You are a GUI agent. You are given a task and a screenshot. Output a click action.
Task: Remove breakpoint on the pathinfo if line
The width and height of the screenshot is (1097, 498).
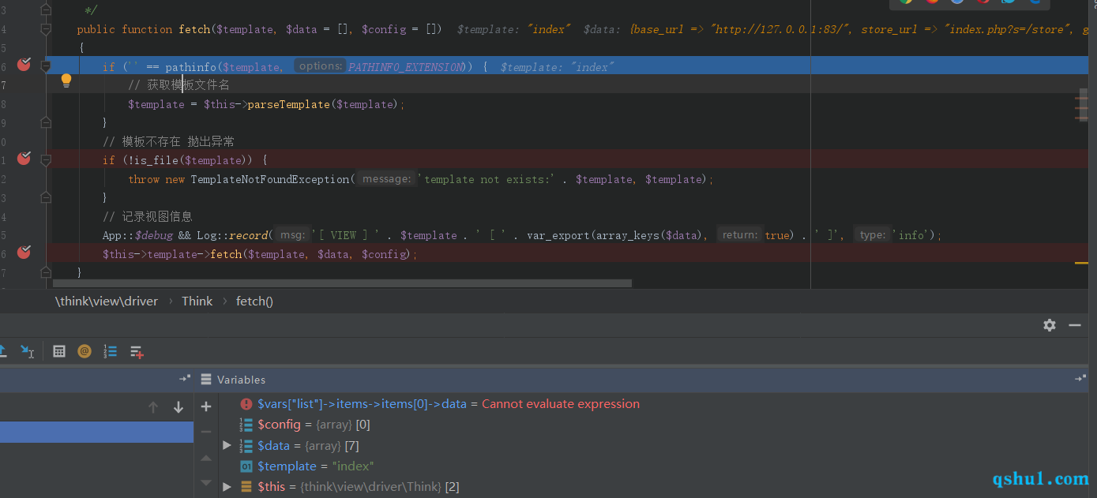[24, 65]
